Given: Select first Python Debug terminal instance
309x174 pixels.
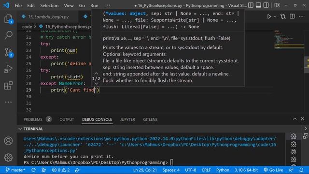Looking at the screenshot, I should pyautogui.click(x=294, y=136).
